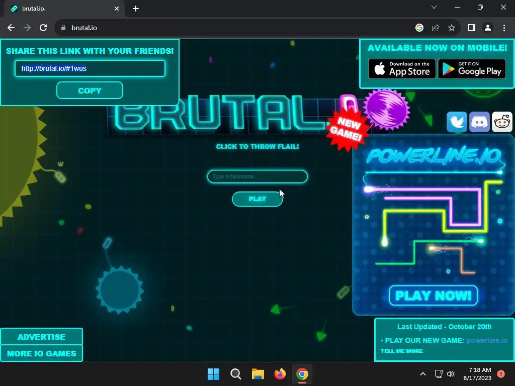This screenshot has height=386, width=515.
Task: Click the brutal.io address bar URL
Action: [x=84, y=28]
